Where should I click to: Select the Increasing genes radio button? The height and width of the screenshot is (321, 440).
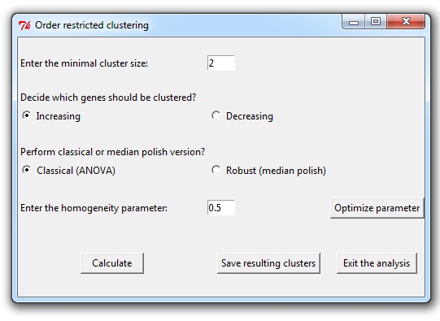coord(26,115)
